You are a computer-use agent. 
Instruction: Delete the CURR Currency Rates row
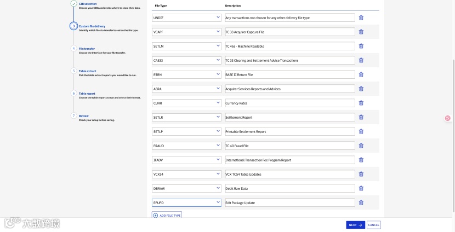pos(361,103)
